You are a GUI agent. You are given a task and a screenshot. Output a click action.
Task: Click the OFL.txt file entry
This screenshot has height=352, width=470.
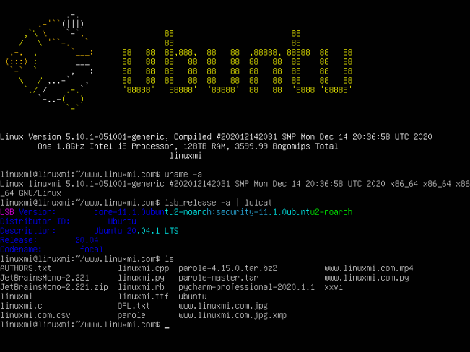[x=134, y=306]
